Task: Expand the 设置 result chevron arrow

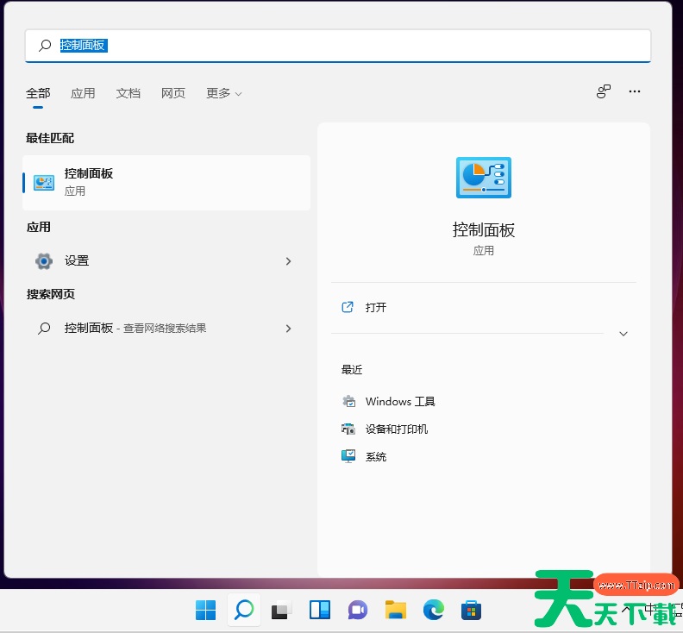Action: (288, 261)
